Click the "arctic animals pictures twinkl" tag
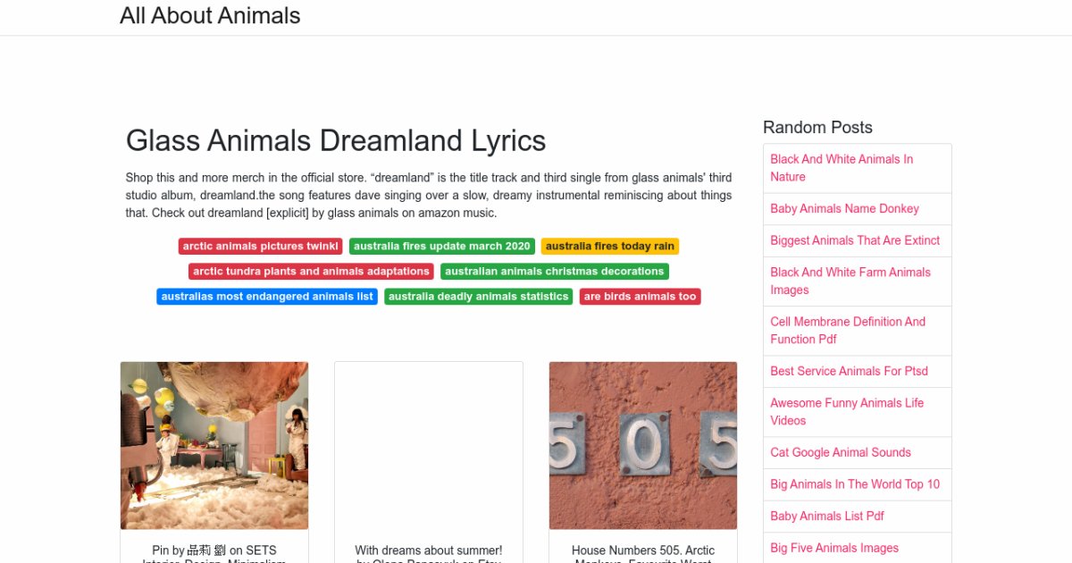Viewport: 1072px width, 563px height. pos(260,246)
